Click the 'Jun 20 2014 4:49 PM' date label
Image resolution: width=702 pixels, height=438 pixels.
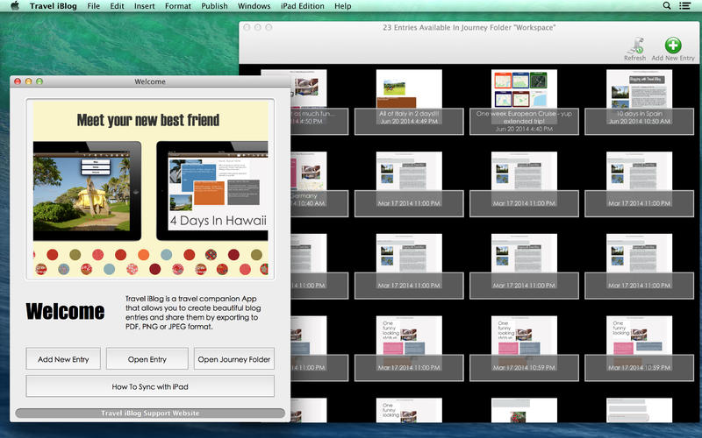coord(409,121)
